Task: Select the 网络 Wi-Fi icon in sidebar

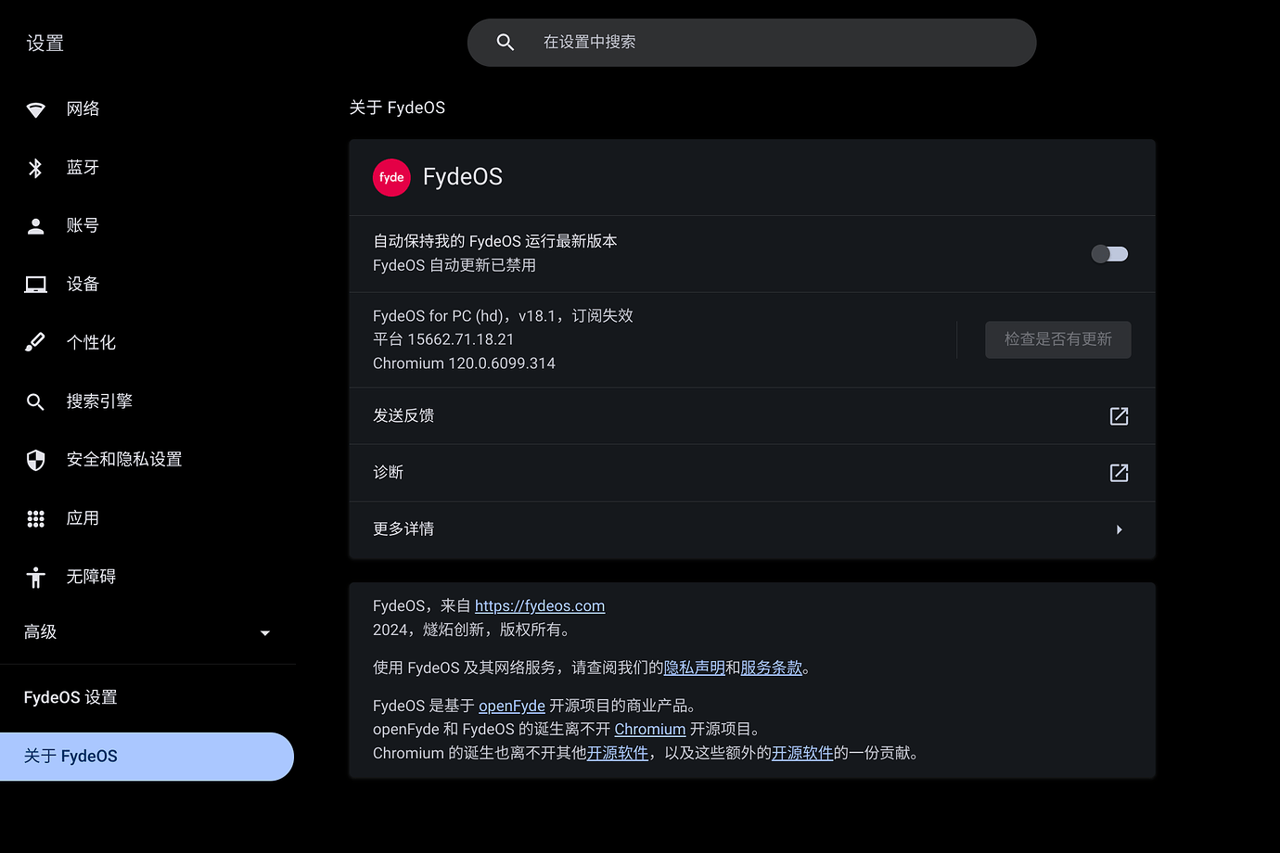Action: tap(35, 108)
